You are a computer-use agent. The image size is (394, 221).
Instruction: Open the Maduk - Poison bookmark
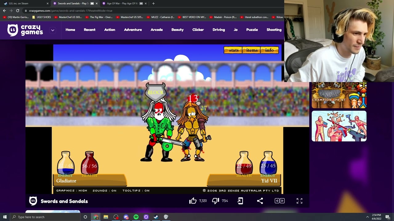223,17
